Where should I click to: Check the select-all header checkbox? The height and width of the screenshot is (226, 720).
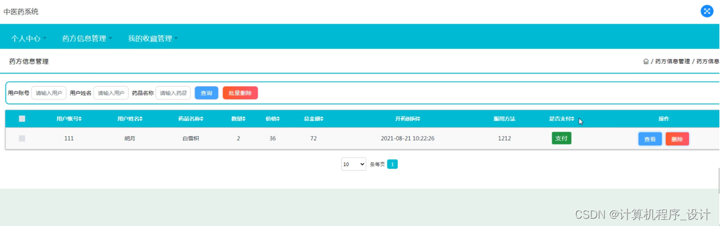(22, 119)
